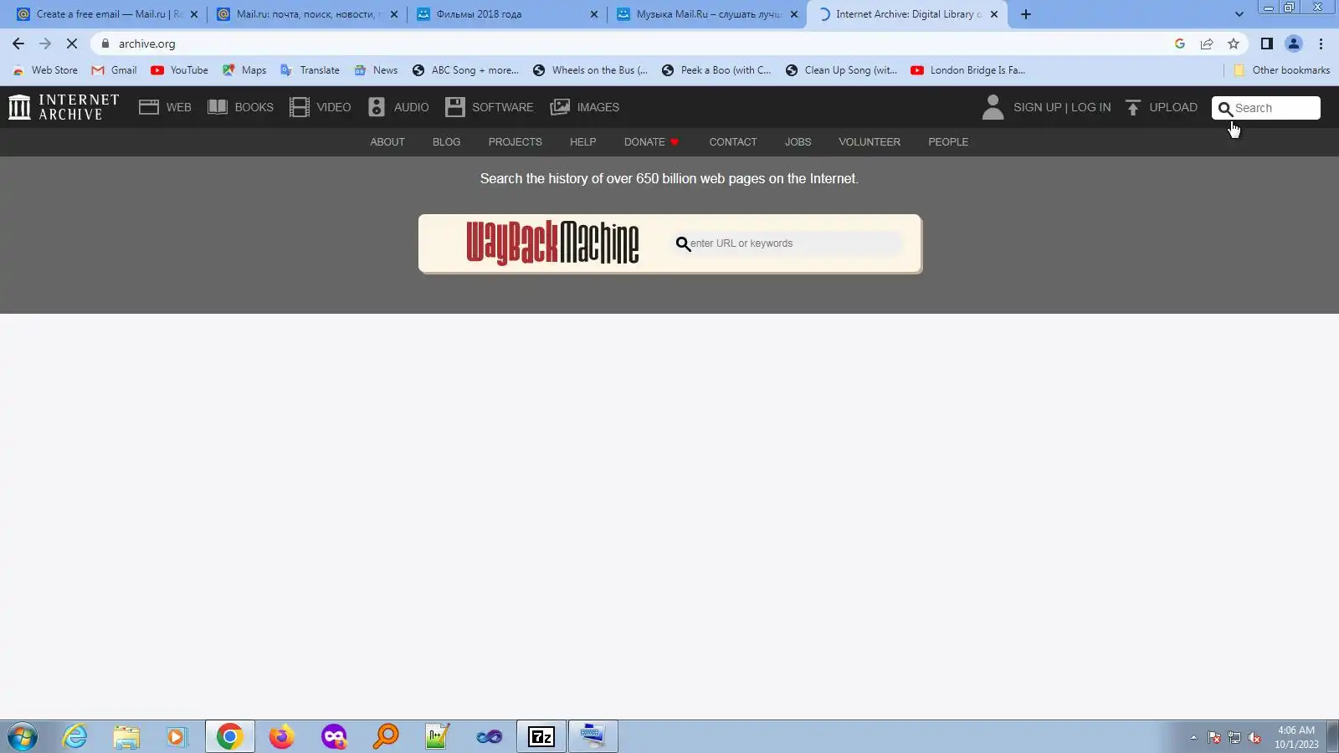Open Internet Explorer from the taskbar
The width and height of the screenshot is (1339, 753).
[x=75, y=736]
